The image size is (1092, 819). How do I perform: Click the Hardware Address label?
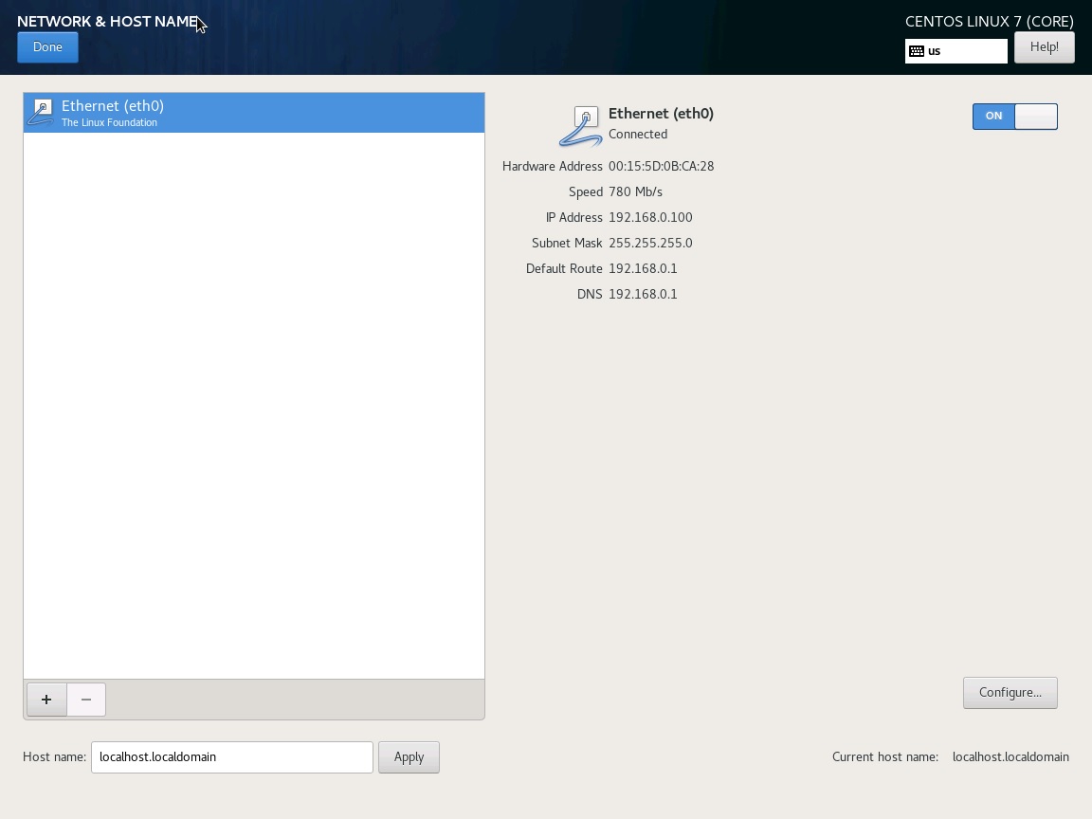click(553, 167)
